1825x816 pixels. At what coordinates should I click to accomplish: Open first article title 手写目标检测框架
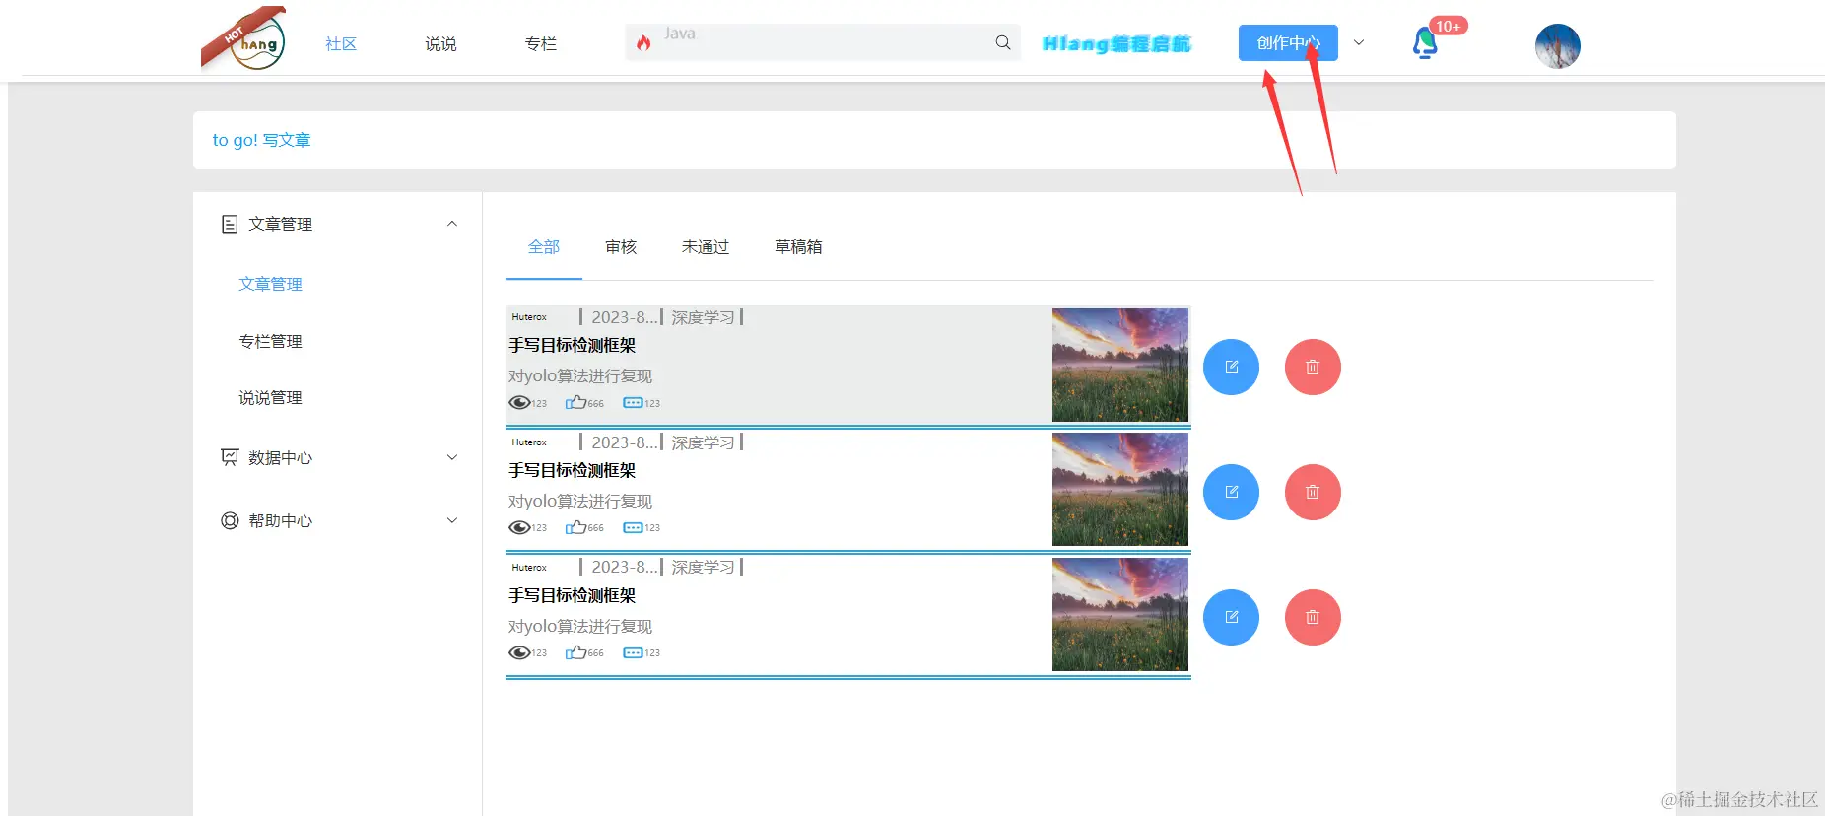[573, 345]
